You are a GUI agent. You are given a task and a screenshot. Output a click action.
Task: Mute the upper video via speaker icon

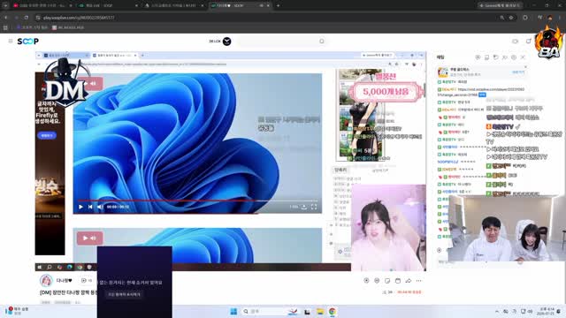tap(100, 207)
